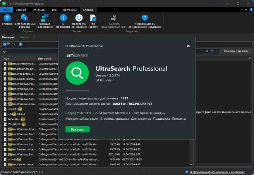Open the www.jam-software.com link
Viewport: 254px width, 175px height.
[82, 118]
